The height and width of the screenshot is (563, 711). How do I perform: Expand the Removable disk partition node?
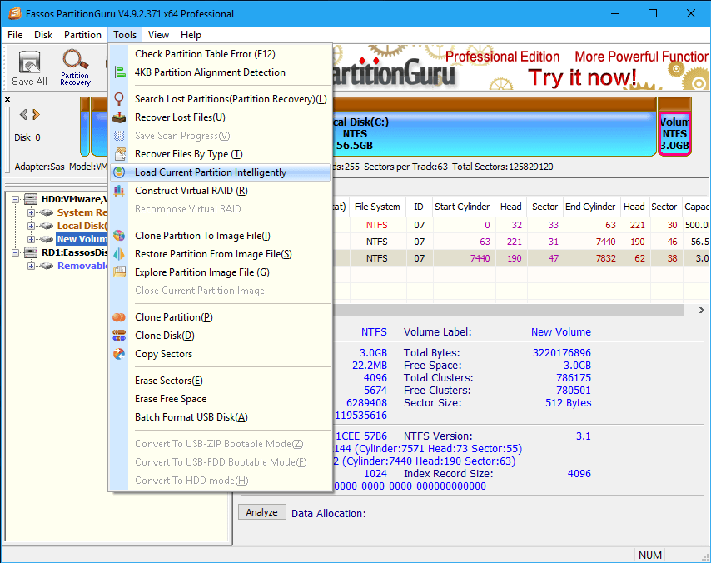point(32,266)
